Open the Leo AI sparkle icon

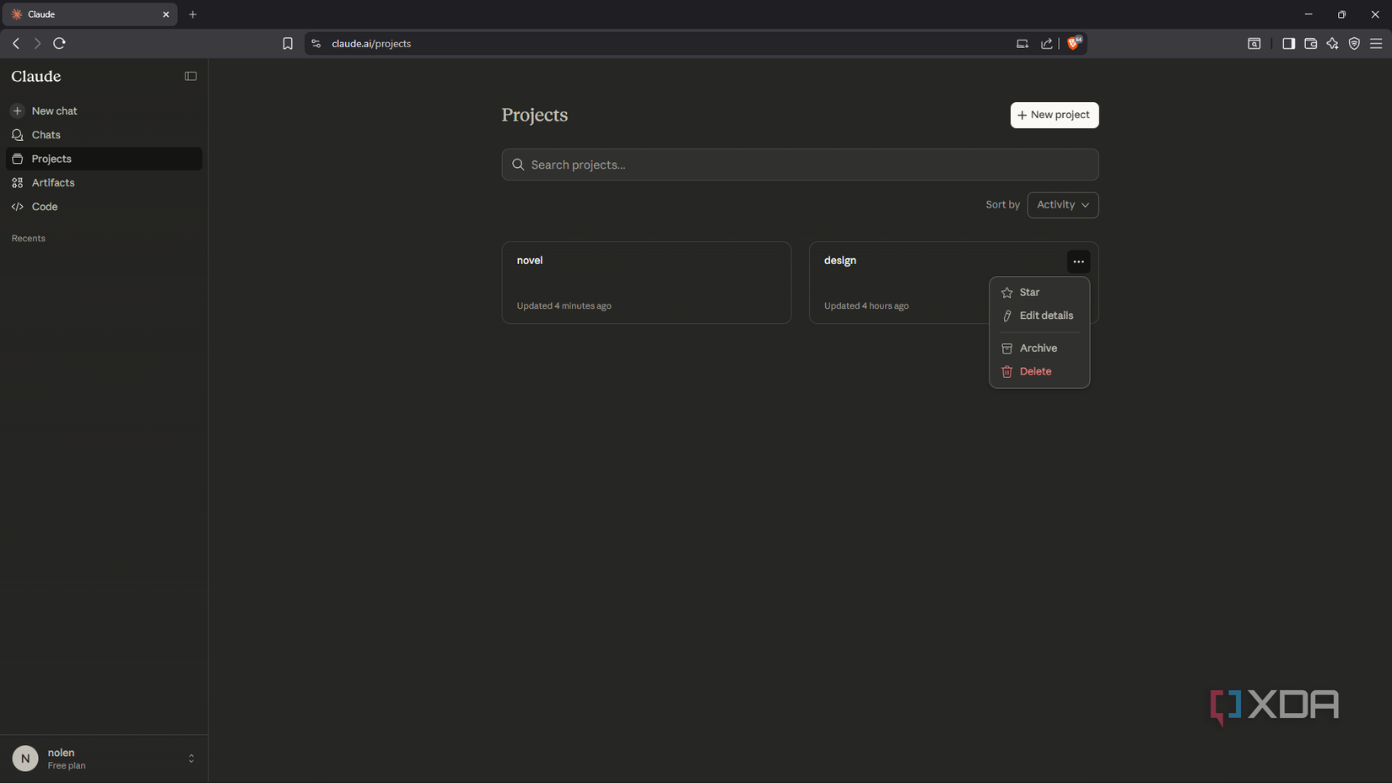click(x=1332, y=44)
